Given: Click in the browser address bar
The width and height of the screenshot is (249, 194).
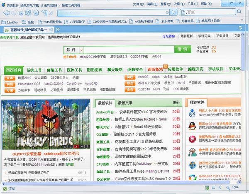Looking at the screenshot, I should (x=113, y=12).
